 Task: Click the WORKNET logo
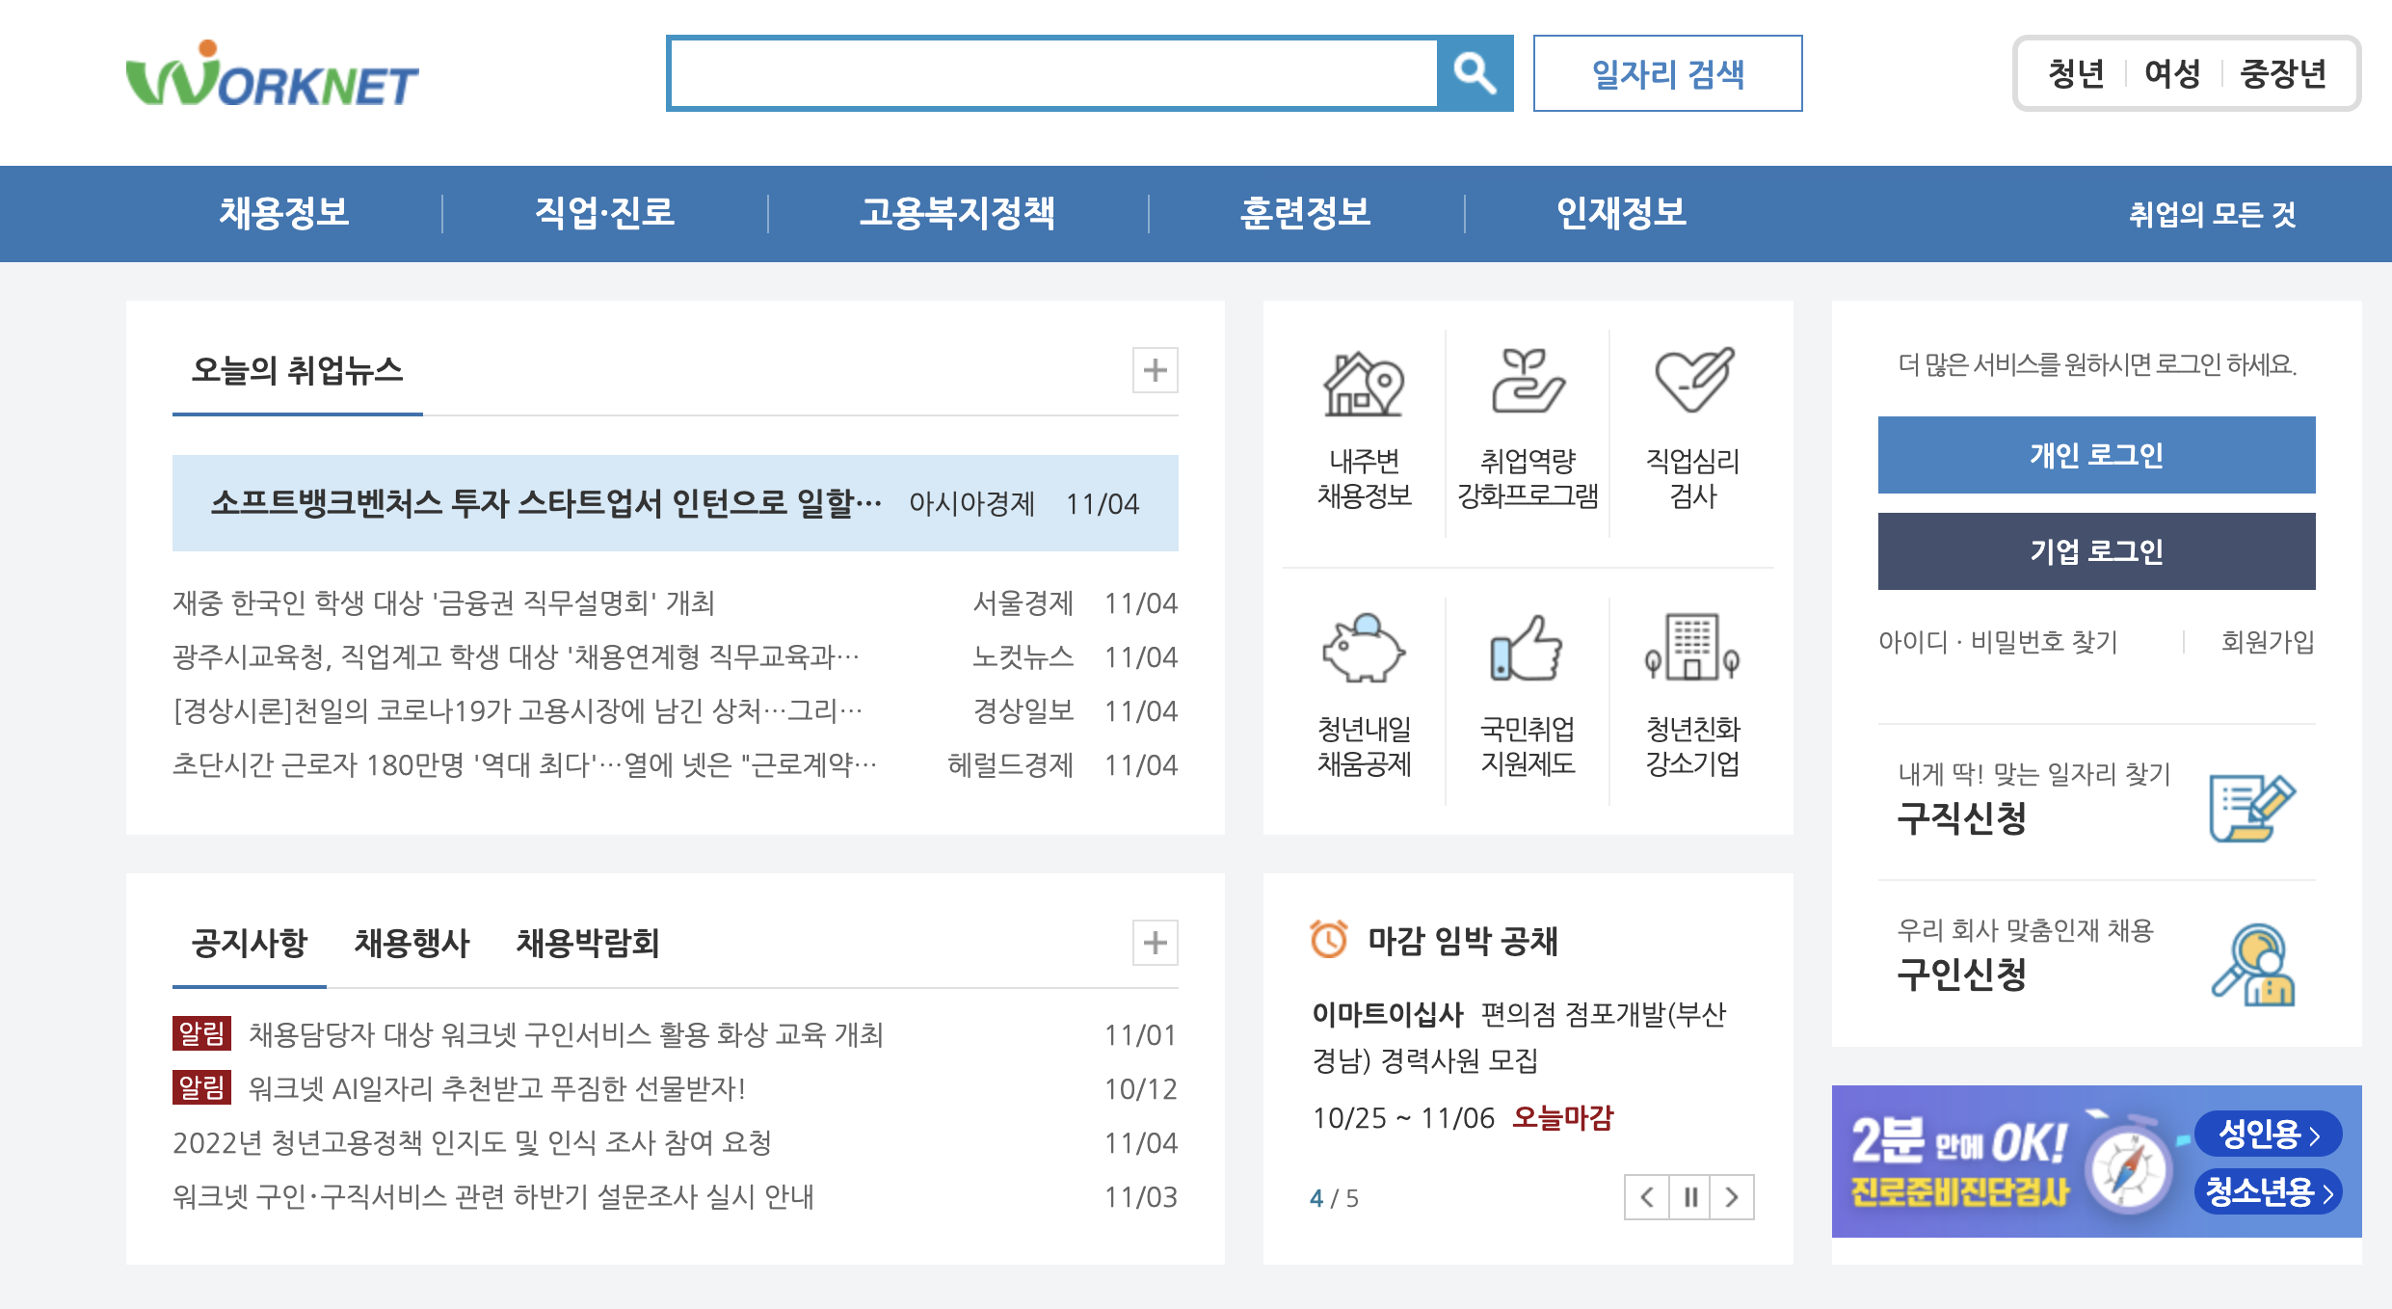tap(273, 77)
